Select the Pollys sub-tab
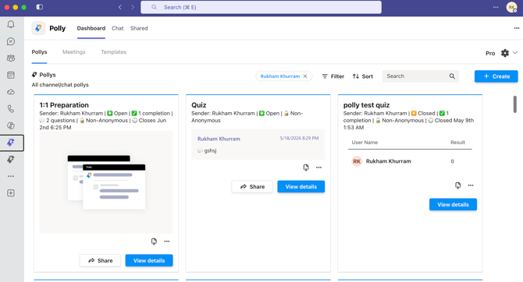Image resolution: width=523 pixels, height=282 pixels. [39, 52]
